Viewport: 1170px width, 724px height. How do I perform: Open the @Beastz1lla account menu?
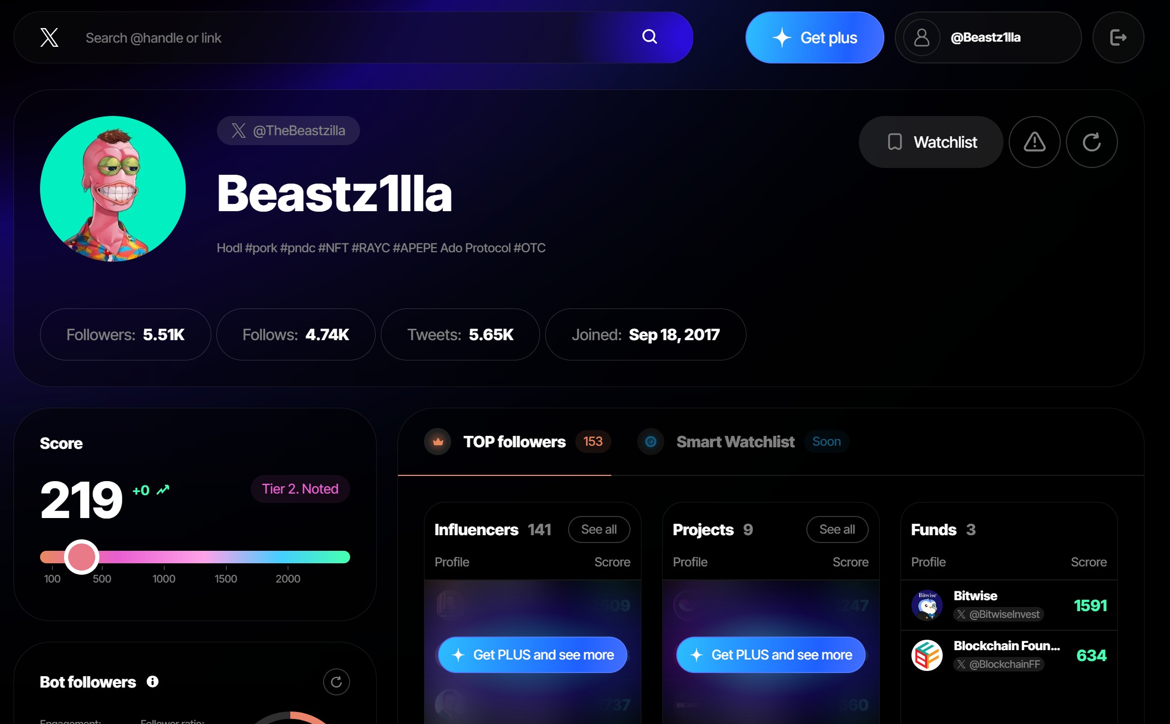(x=988, y=37)
